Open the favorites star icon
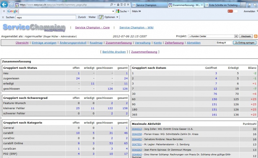The height and width of the screenshot is (158, 258). [255, 5]
